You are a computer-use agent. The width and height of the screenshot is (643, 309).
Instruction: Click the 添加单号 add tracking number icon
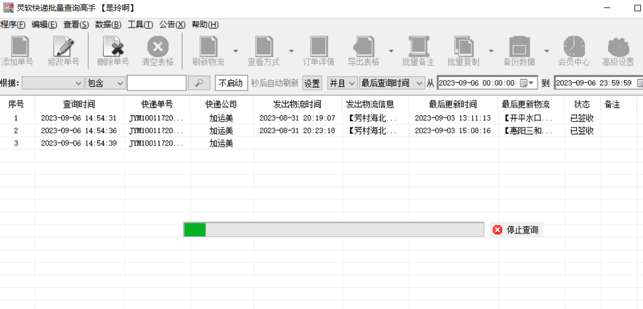[19, 46]
